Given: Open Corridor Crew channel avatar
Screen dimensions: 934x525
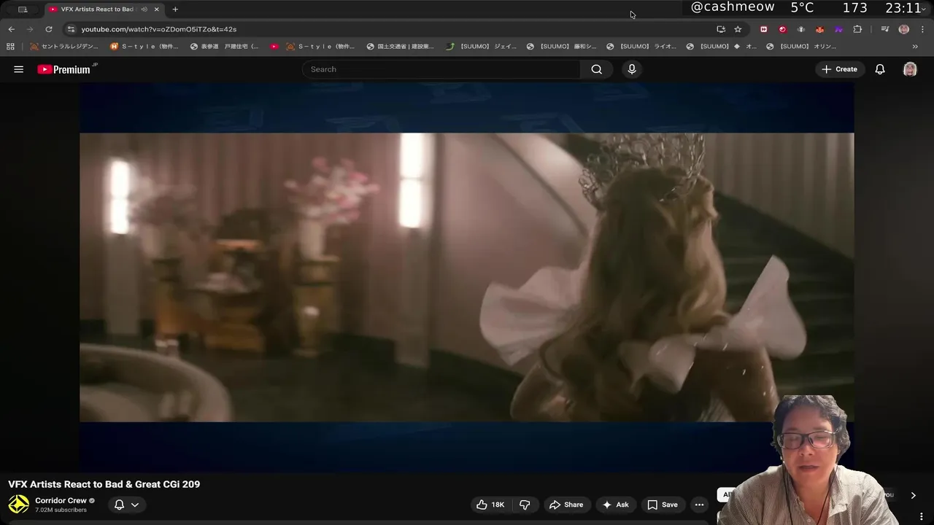Looking at the screenshot, I should tap(18, 504).
